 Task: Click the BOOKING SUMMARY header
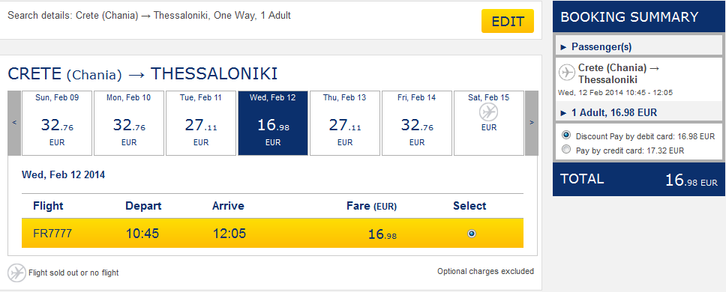pos(639,16)
